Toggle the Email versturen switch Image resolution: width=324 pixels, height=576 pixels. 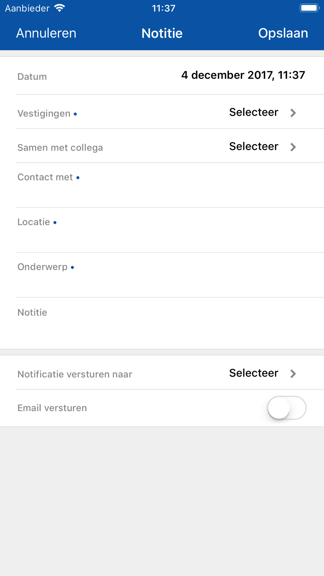287,408
